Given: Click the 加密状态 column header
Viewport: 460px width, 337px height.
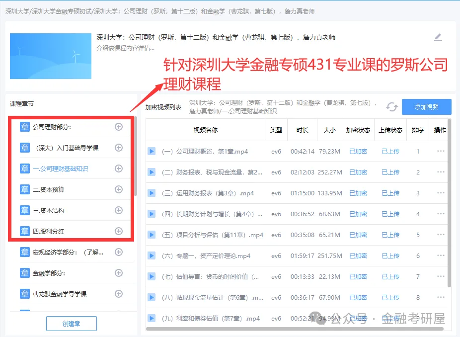Looking at the screenshot, I should coord(358,130).
